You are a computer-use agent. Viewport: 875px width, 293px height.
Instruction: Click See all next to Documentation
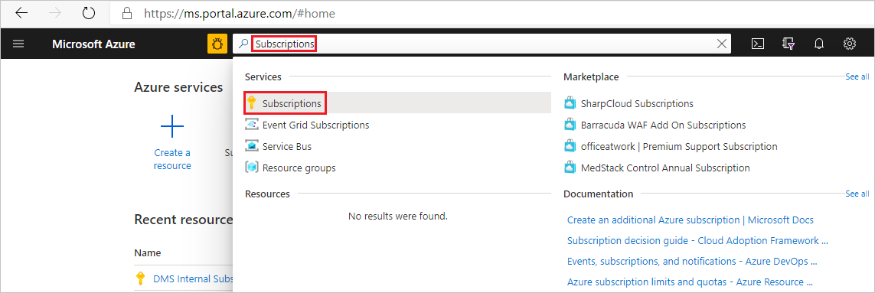(857, 194)
